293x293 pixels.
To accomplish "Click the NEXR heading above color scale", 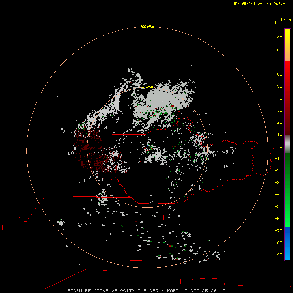I will tap(286, 20).
